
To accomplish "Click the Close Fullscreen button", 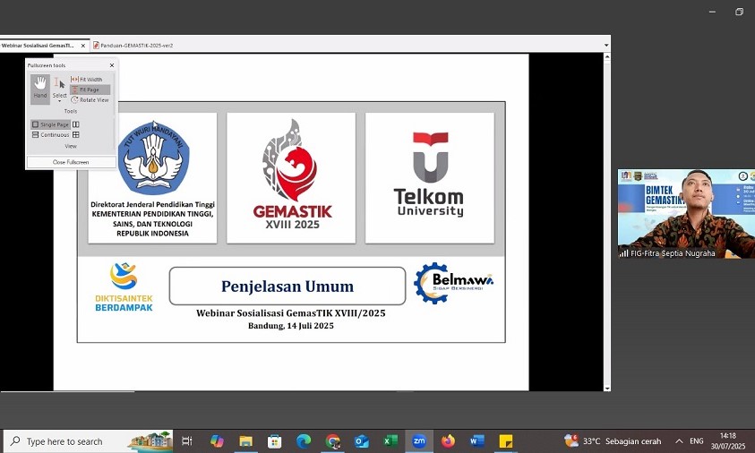I will (x=71, y=162).
